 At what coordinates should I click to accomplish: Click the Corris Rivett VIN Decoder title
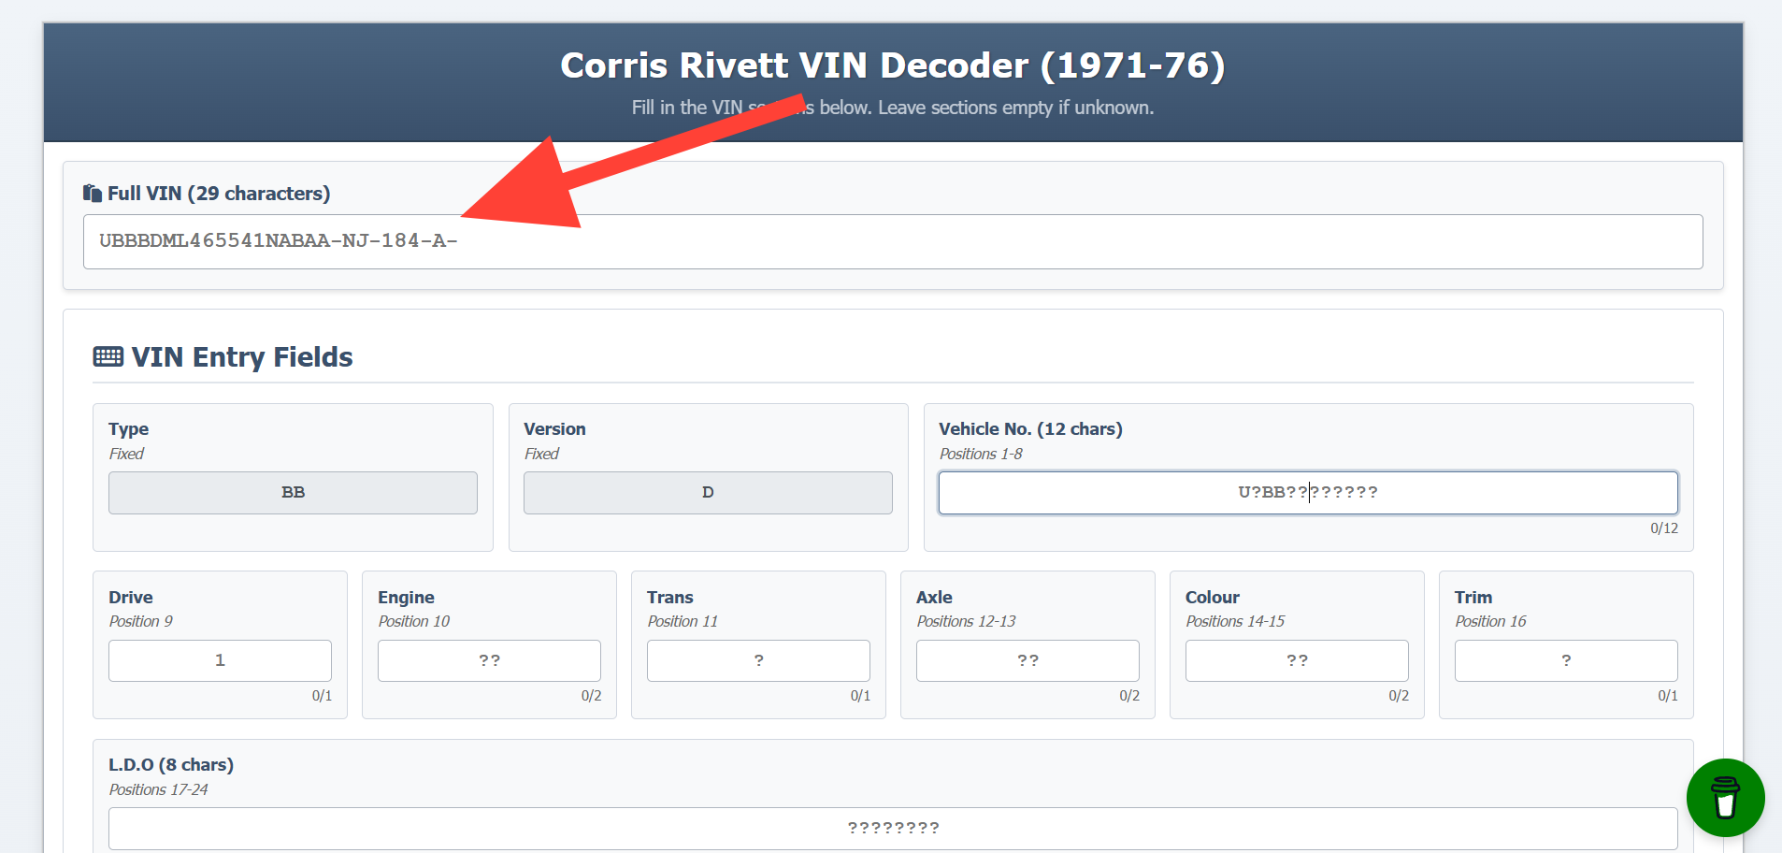click(x=892, y=65)
